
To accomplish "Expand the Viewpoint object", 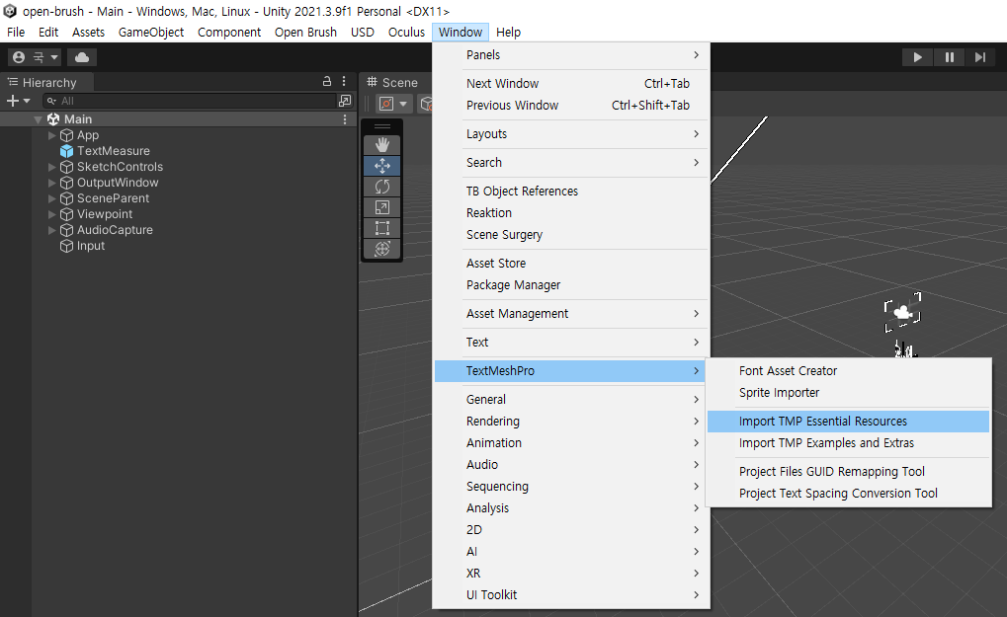I will tap(52, 214).
